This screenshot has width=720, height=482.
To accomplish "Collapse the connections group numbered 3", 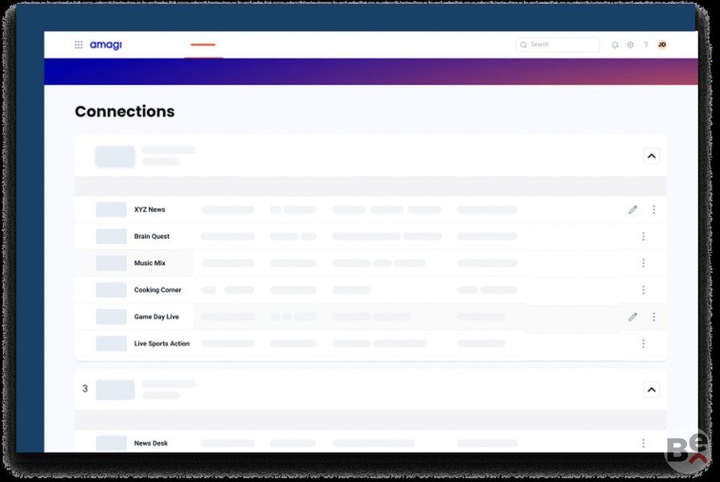I will (x=651, y=390).
